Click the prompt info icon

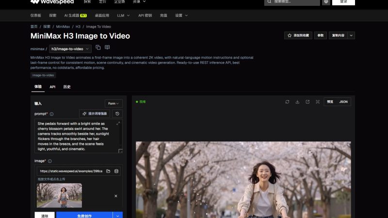pos(51,114)
